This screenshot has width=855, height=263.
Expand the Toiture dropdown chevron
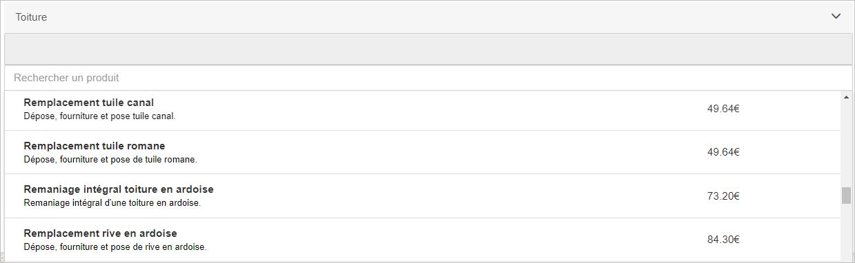(836, 17)
